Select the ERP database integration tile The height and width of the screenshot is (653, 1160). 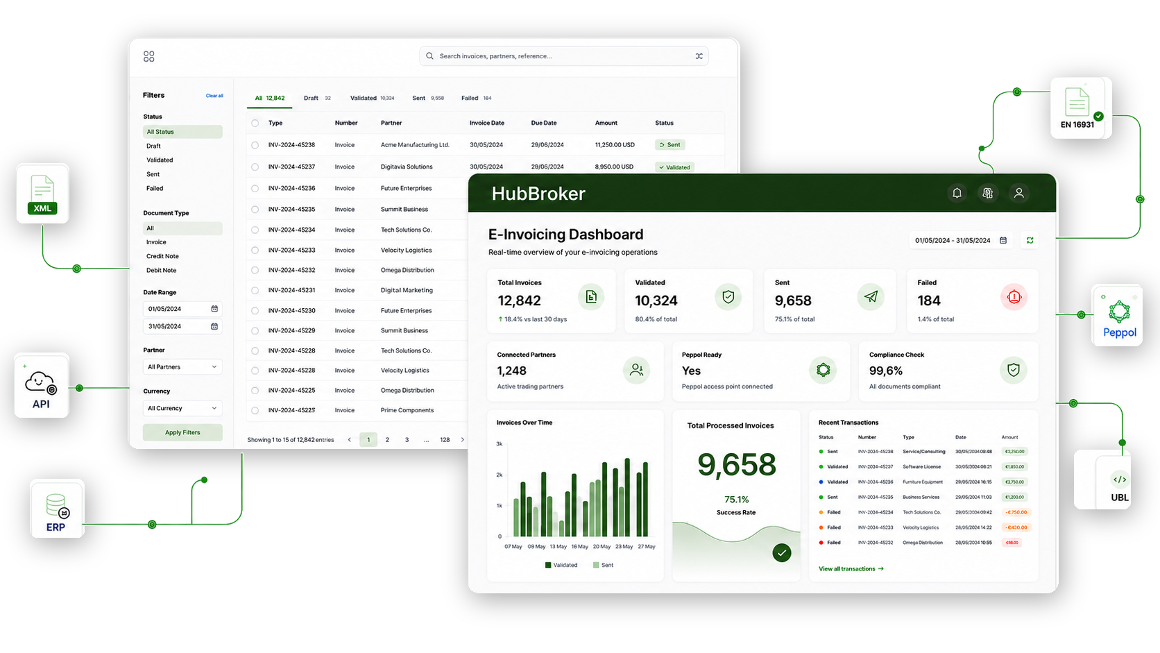(57, 509)
